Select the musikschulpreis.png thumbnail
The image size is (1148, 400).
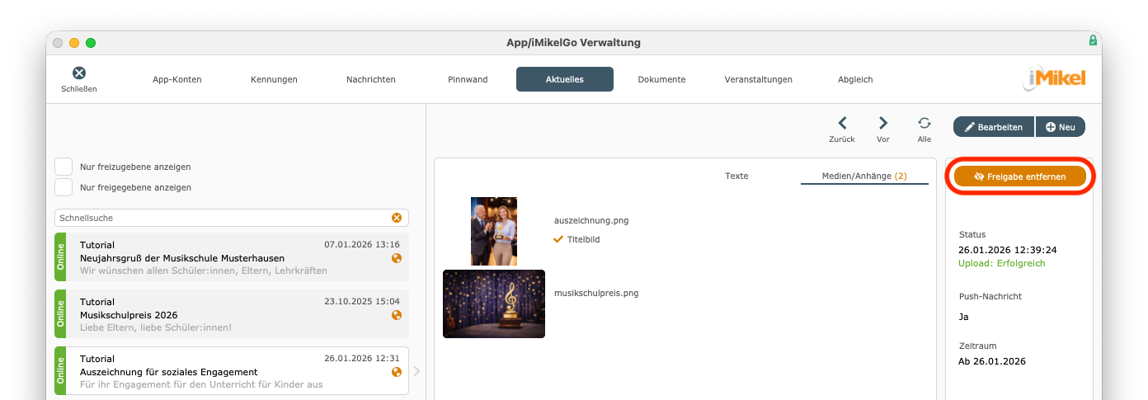tap(494, 304)
